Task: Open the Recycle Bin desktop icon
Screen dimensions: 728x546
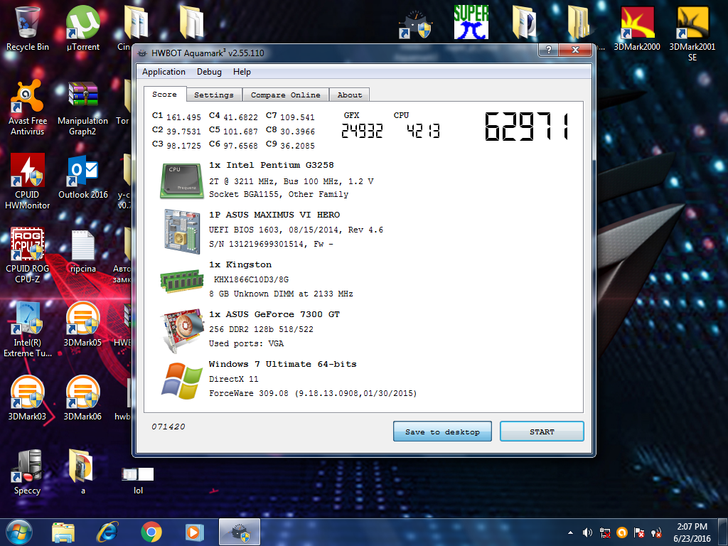Action: coord(28,28)
